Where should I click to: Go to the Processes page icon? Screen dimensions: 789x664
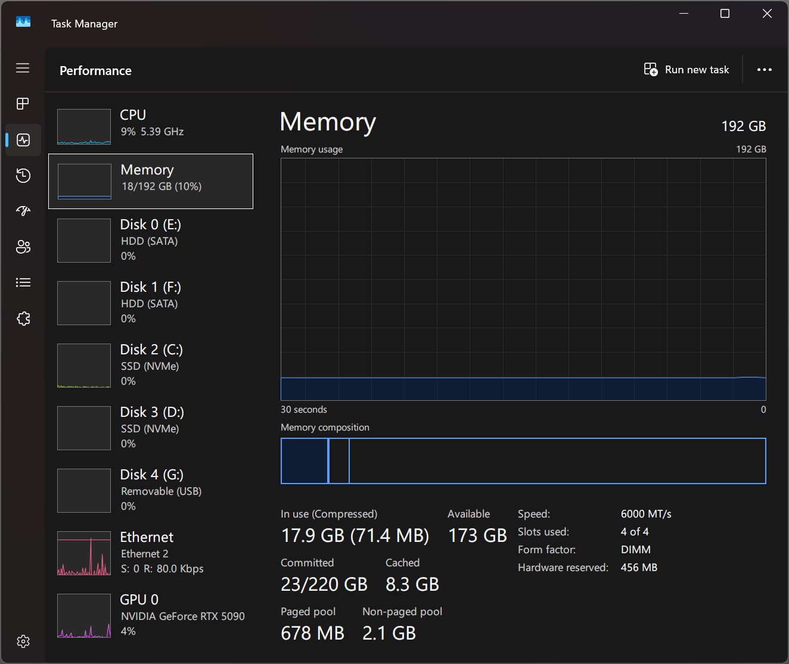(23, 104)
